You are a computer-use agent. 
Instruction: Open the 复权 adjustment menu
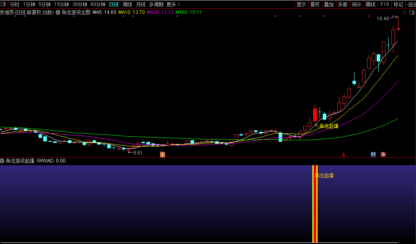pos(315,4)
